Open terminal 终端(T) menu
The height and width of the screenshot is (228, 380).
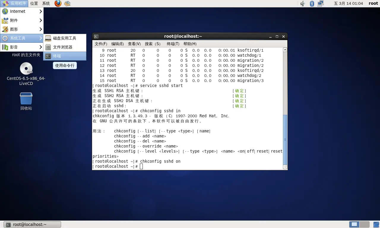[x=173, y=44]
